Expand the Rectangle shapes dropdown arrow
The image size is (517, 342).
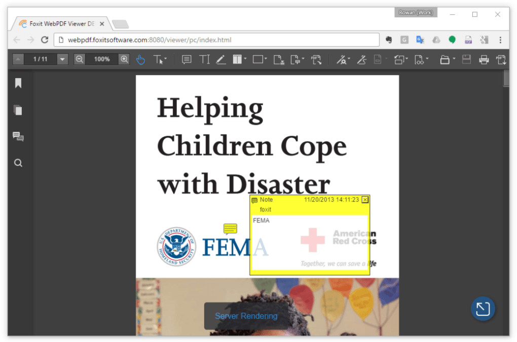[x=266, y=59]
